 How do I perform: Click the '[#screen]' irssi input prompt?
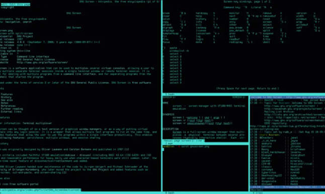257,189
